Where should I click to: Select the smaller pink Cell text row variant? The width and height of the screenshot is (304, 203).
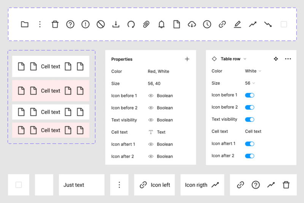[51, 130]
